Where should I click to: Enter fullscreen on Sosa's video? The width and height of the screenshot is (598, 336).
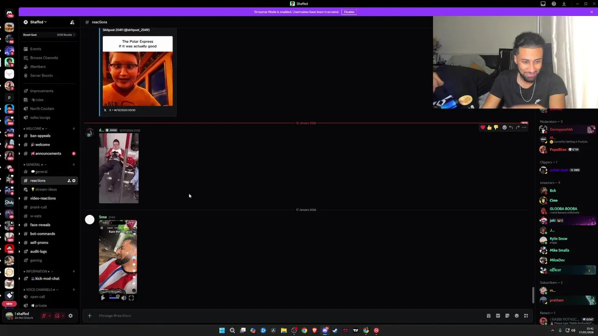(131, 298)
